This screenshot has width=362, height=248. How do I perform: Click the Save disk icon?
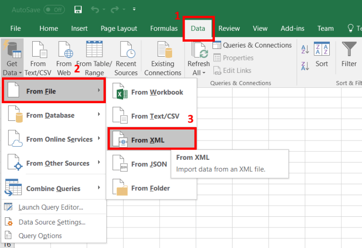pos(78,9)
